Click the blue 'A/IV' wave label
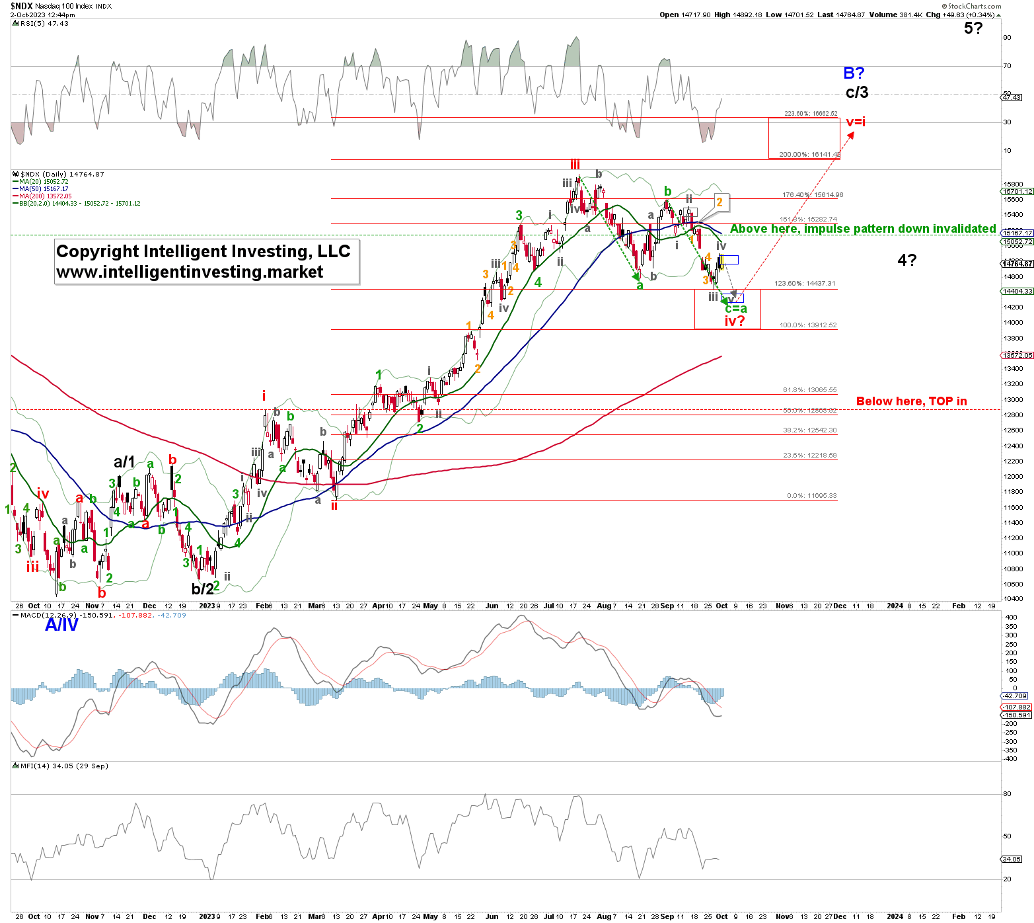The image size is (1034, 923). click(61, 625)
